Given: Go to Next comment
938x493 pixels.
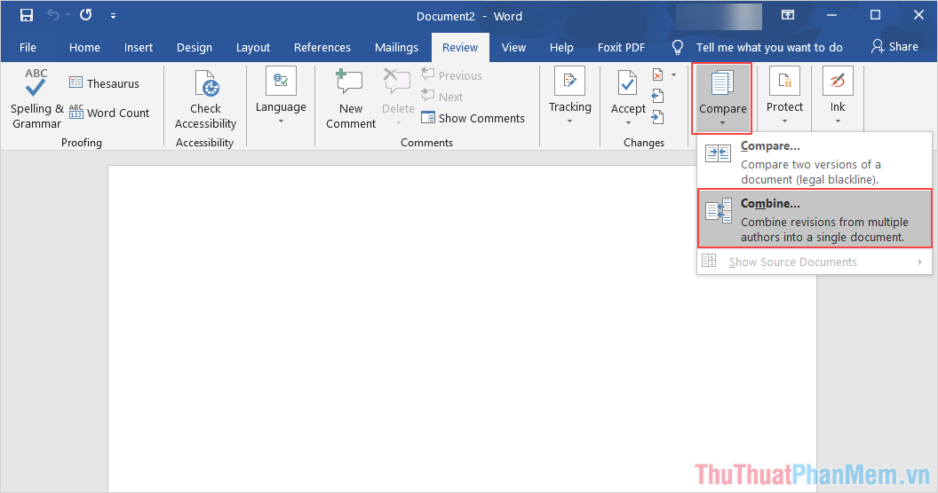Looking at the screenshot, I should coord(442,97).
